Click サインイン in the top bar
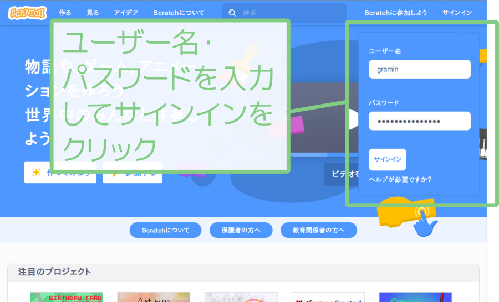 tap(457, 13)
